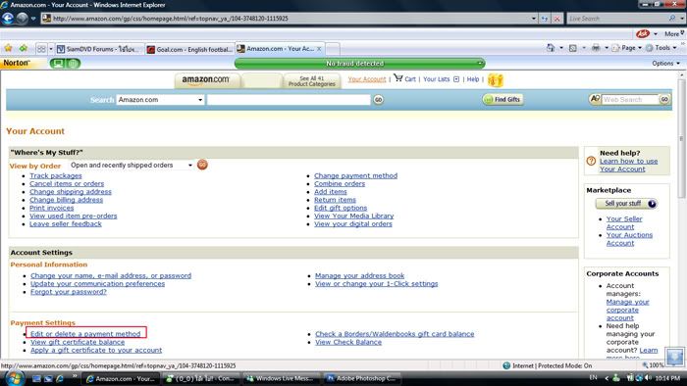The height and width of the screenshot is (386, 687).
Task: Expand the Norton Options dropdown
Action: 666,64
